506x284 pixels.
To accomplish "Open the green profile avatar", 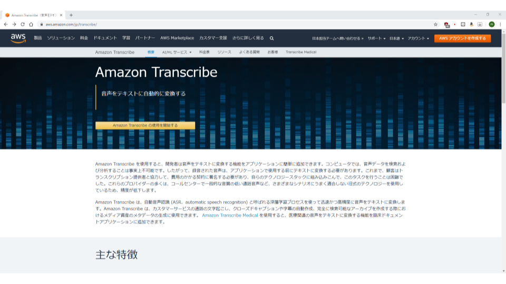I will 491,25.
